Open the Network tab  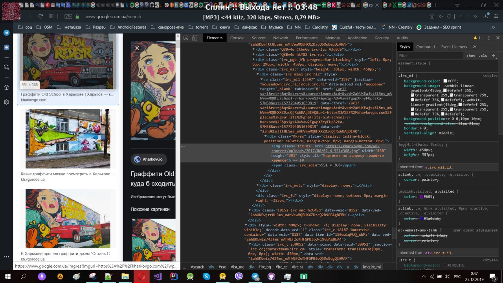pos(281,38)
